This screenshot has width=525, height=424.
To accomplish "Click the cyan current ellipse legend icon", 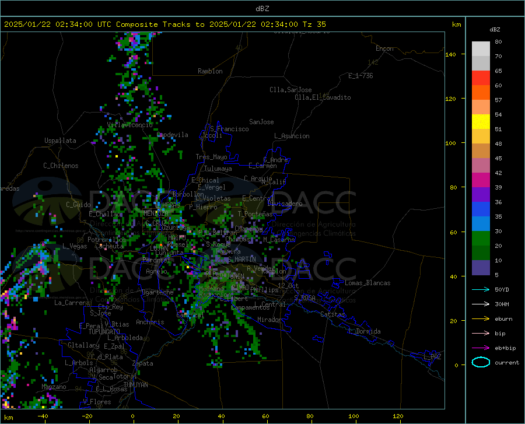I will [481, 362].
